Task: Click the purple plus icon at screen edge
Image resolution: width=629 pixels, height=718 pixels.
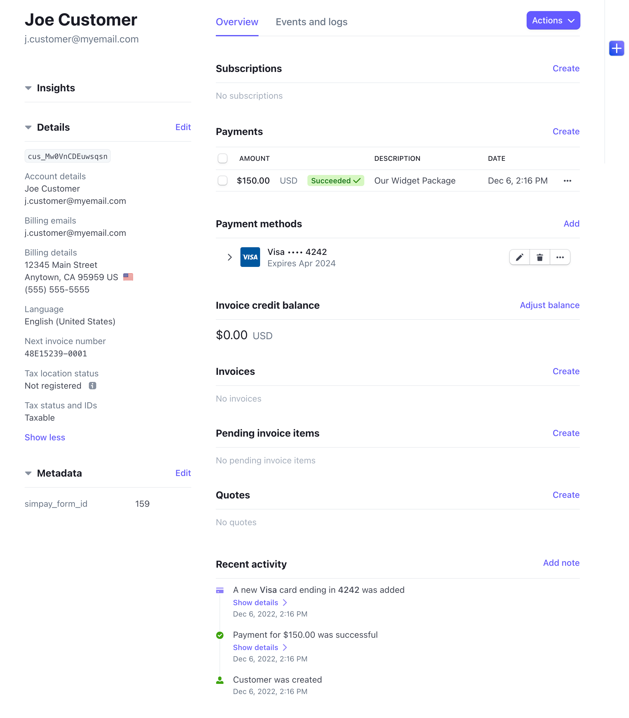Action: tap(616, 48)
